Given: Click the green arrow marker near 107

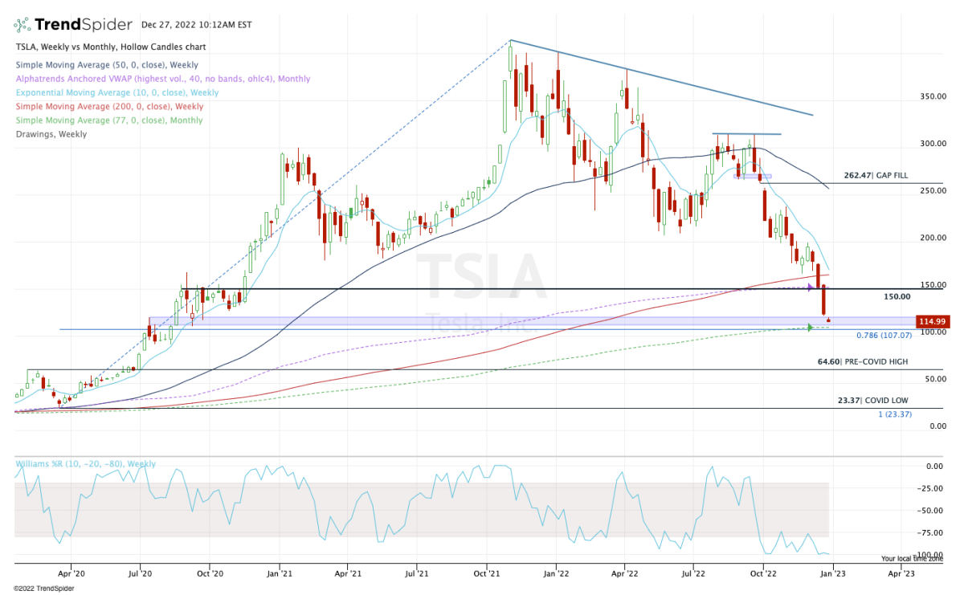Looking at the screenshot, I should (810, 327).
